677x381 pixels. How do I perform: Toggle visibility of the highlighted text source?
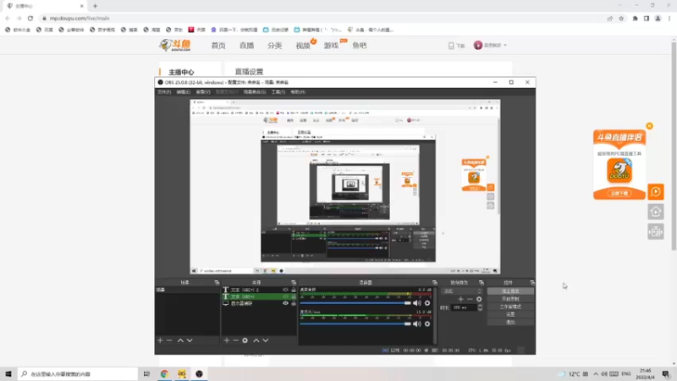pos(285,297)
